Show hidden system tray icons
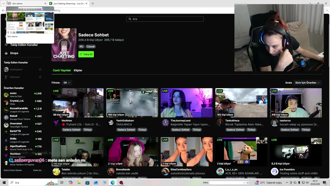 [x=286, y=183]
